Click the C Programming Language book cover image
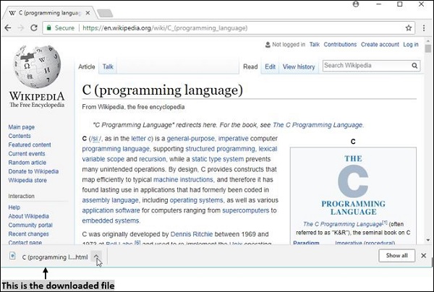 pyautogui.click(x=353, y=185)
